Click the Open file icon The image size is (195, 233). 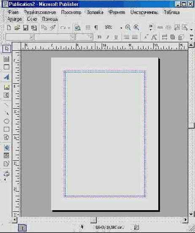[17, 27]
